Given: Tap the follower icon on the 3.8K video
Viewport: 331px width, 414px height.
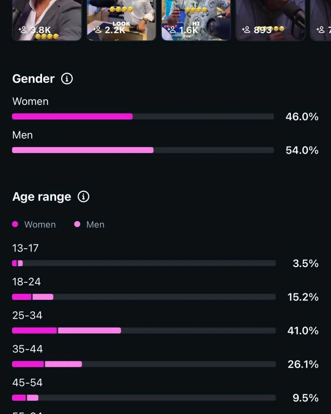Looking at the screenshot, I should click(23, 30).
